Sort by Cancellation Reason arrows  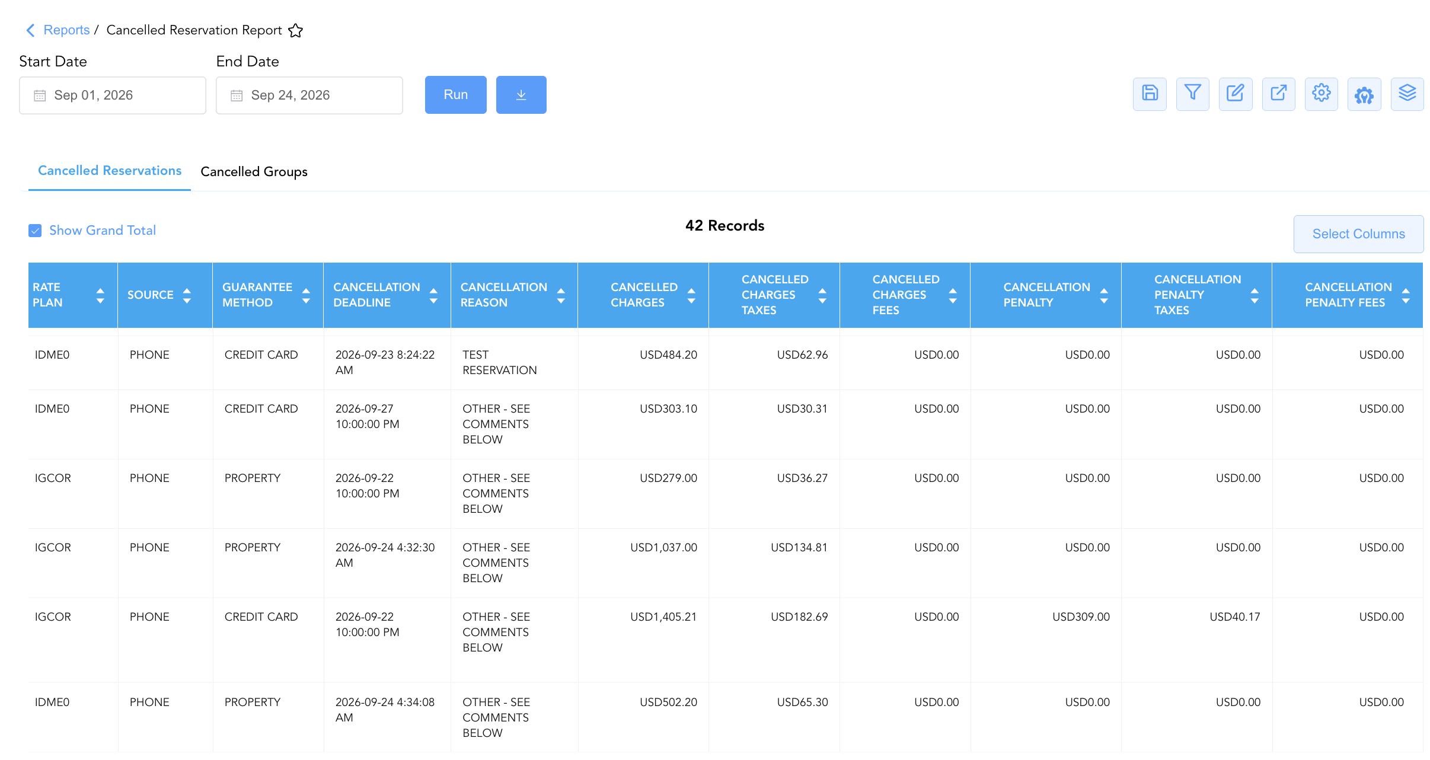(x=561, y=295)
